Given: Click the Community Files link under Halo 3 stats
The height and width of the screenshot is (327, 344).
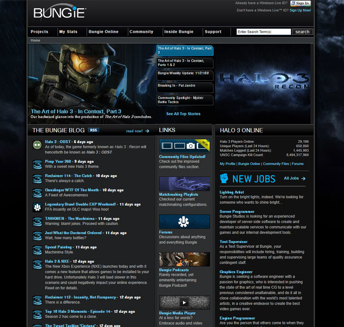Looking at the screenshot, I should tap(276, 163).
